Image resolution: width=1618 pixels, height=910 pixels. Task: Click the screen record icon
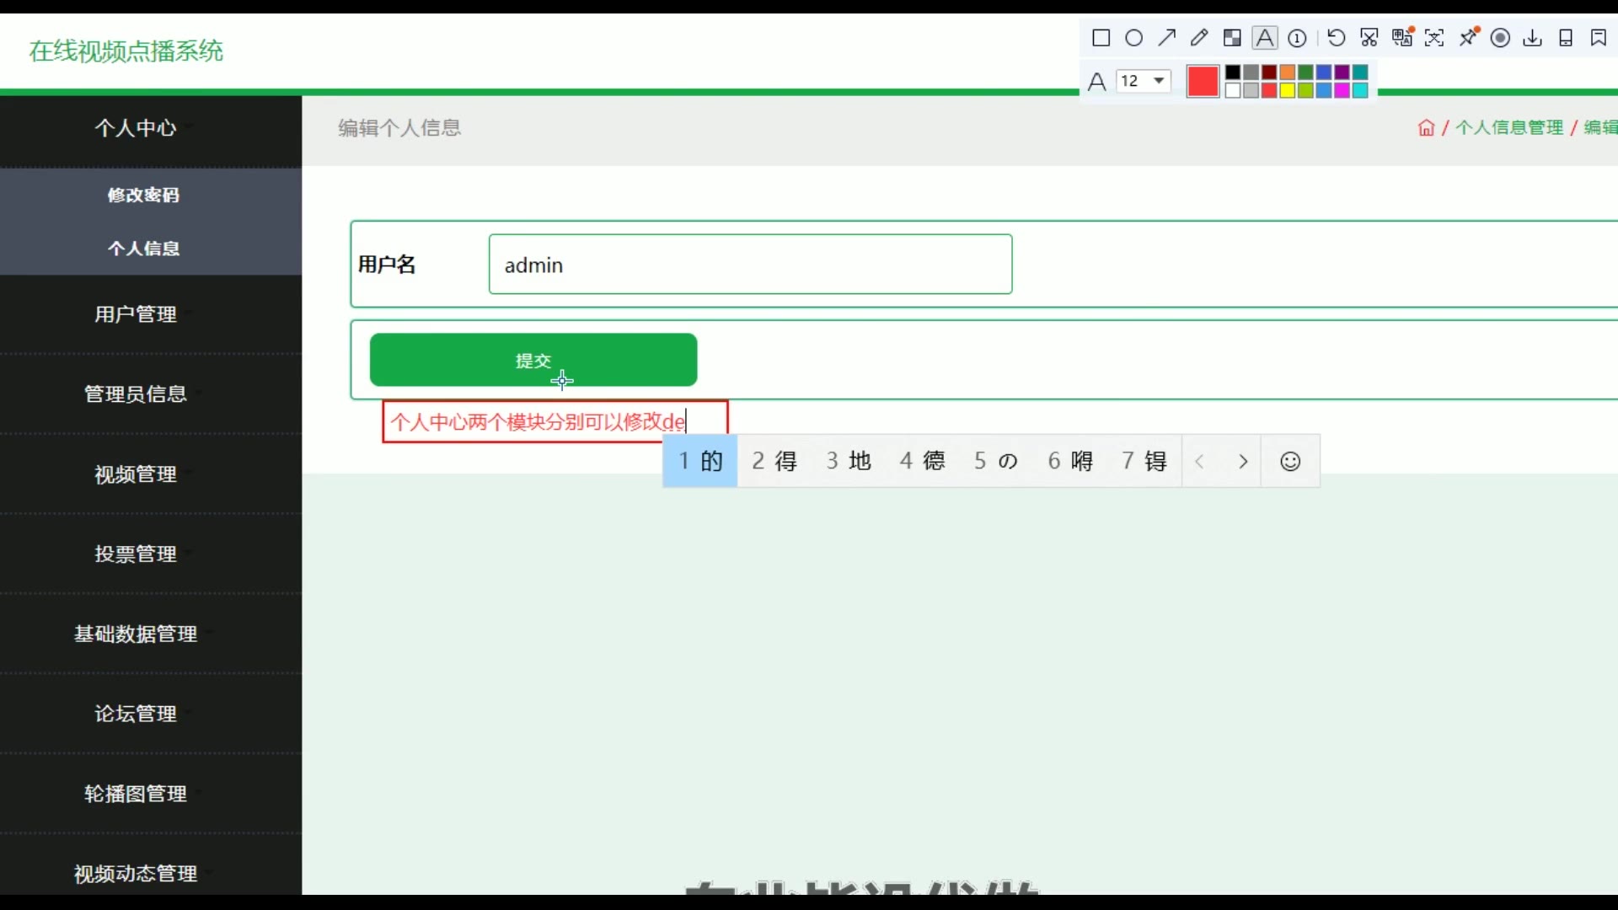tap(1500, 38)
